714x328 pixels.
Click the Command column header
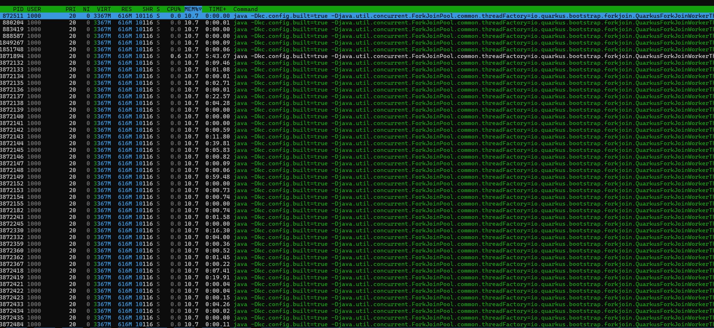245,9
